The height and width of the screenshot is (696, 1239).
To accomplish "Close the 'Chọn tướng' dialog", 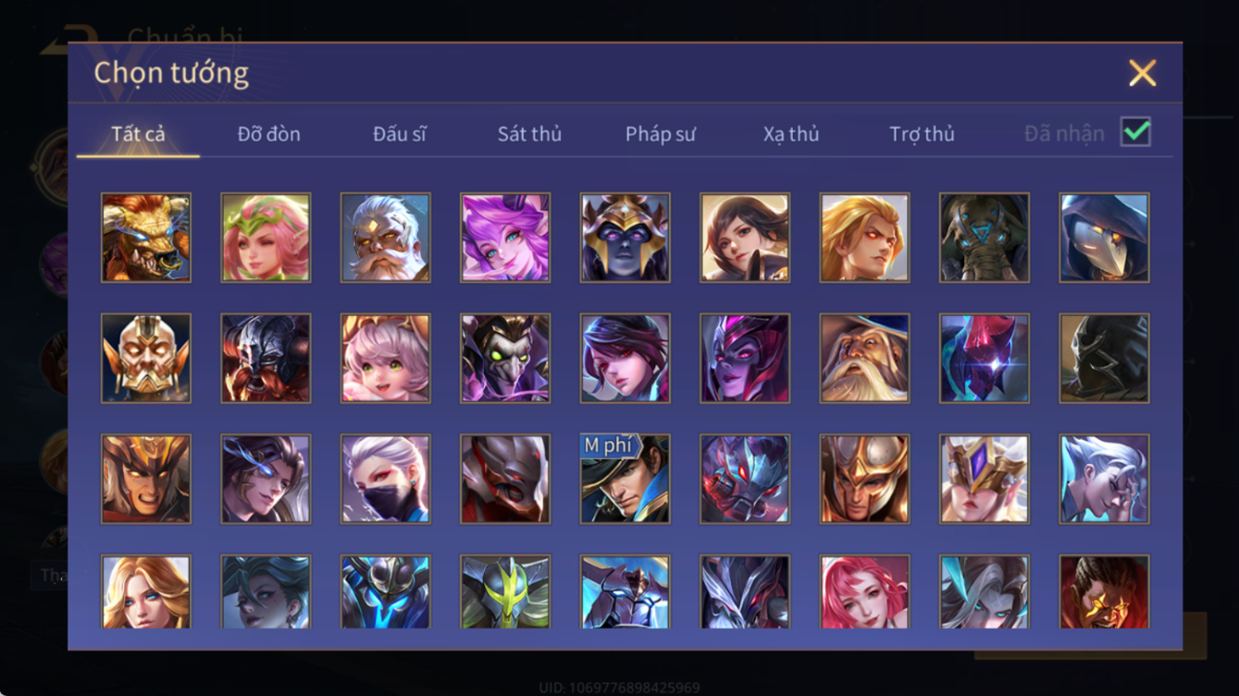I will pyautogui.click(x=1143, y=73).
